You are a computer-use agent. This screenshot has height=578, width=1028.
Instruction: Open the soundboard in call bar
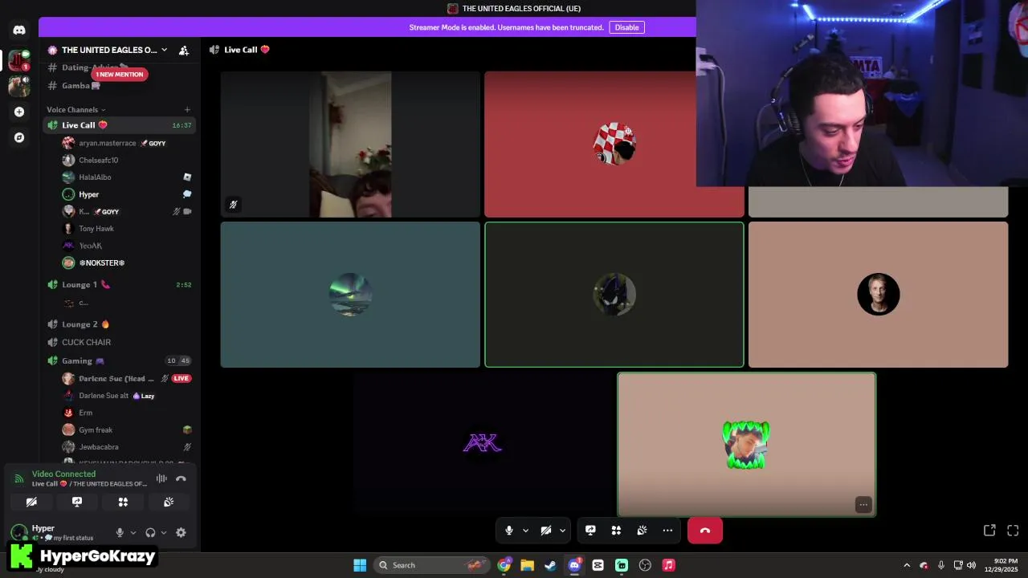(642, 531)
